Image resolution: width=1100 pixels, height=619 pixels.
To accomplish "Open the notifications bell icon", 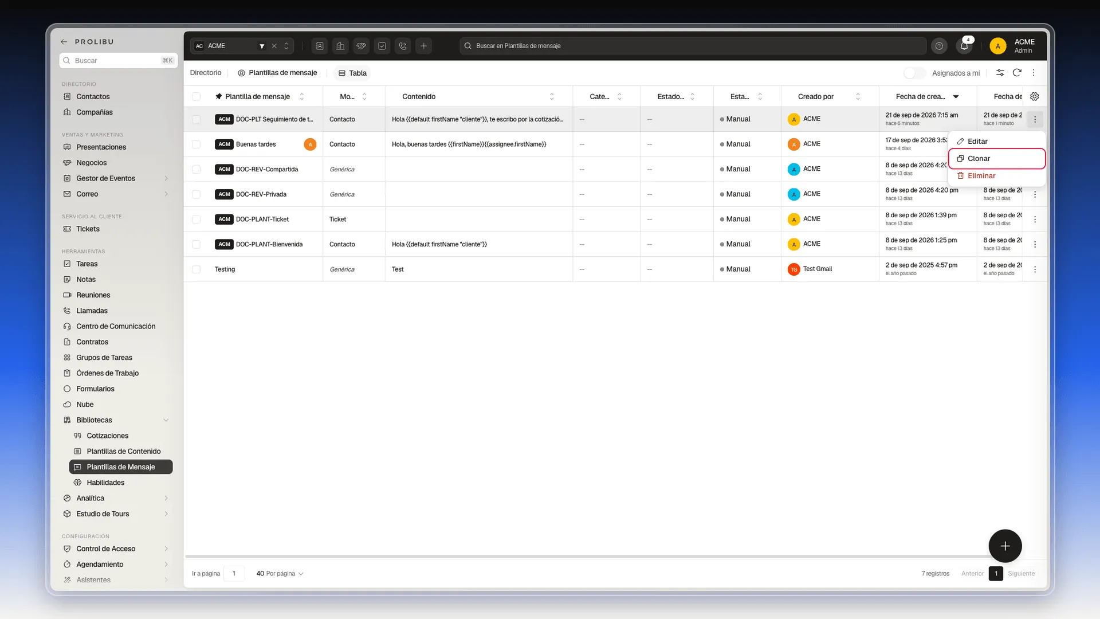I will tap(964, 46).
